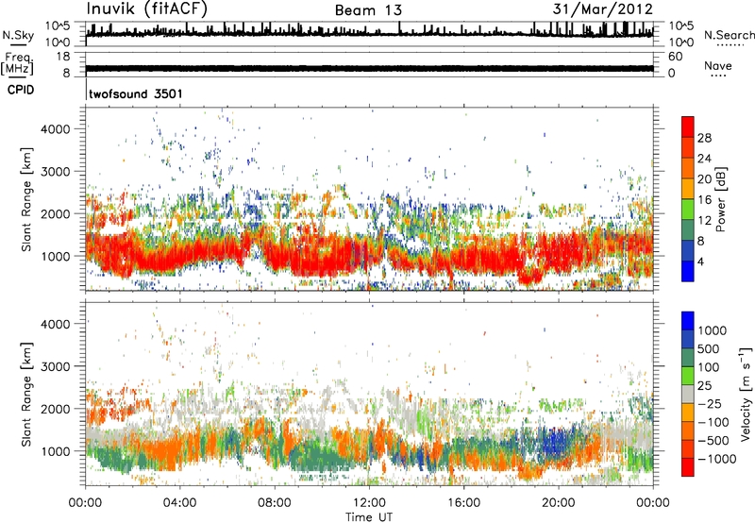
Task: Click the "N.Sky" legend label
Action: tap(18, 35)
